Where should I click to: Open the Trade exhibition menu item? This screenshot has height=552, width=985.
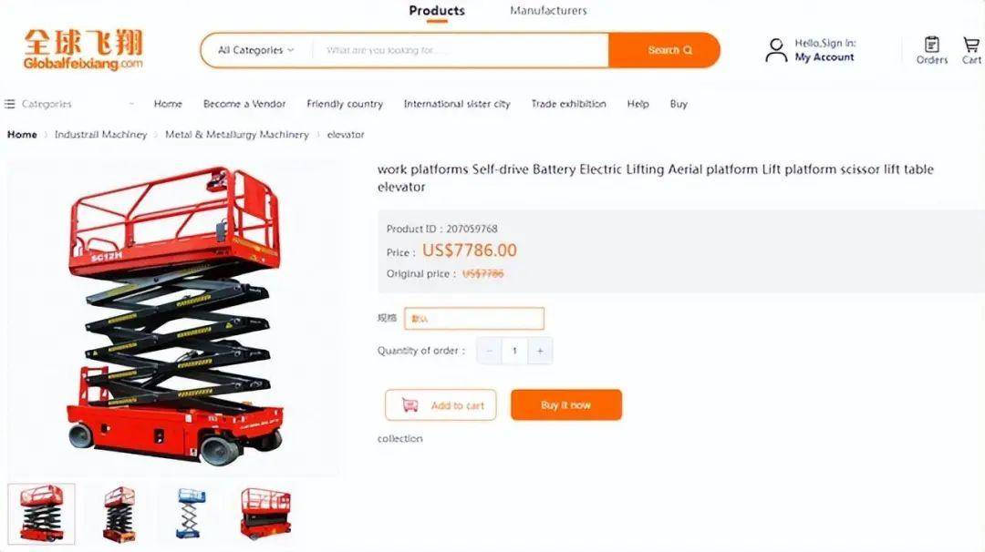tap(568, 104)
